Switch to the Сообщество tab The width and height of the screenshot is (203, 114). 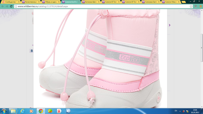tap(10, 2)
